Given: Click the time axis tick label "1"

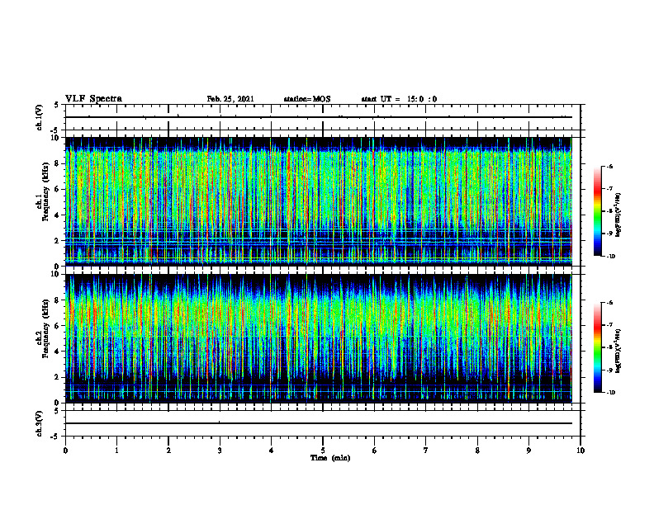Looking at the screenshot, I should tap(116, 451).
